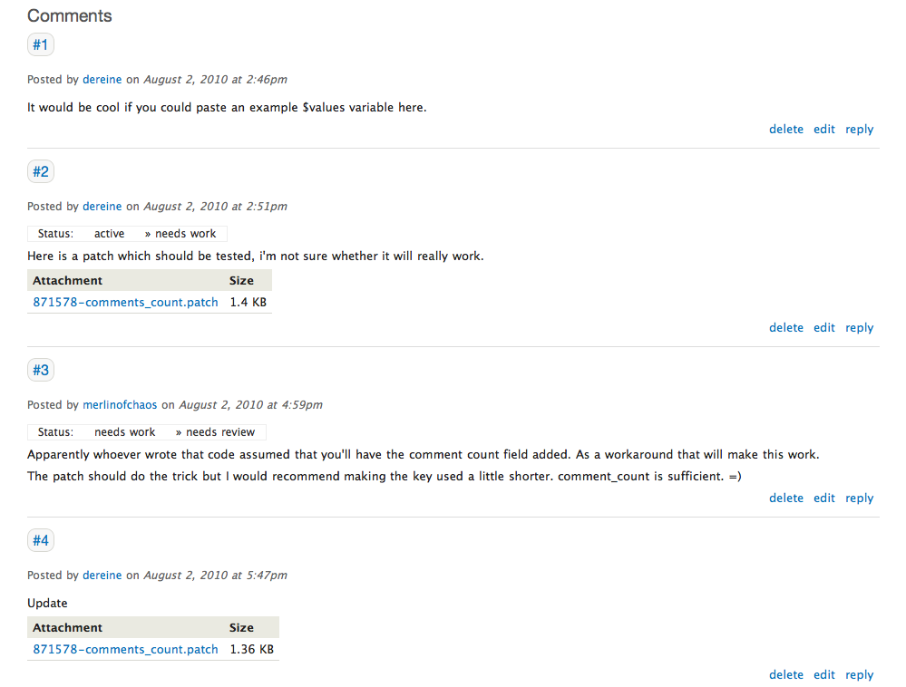Open comment permalink #1

(x=41, y=44)
